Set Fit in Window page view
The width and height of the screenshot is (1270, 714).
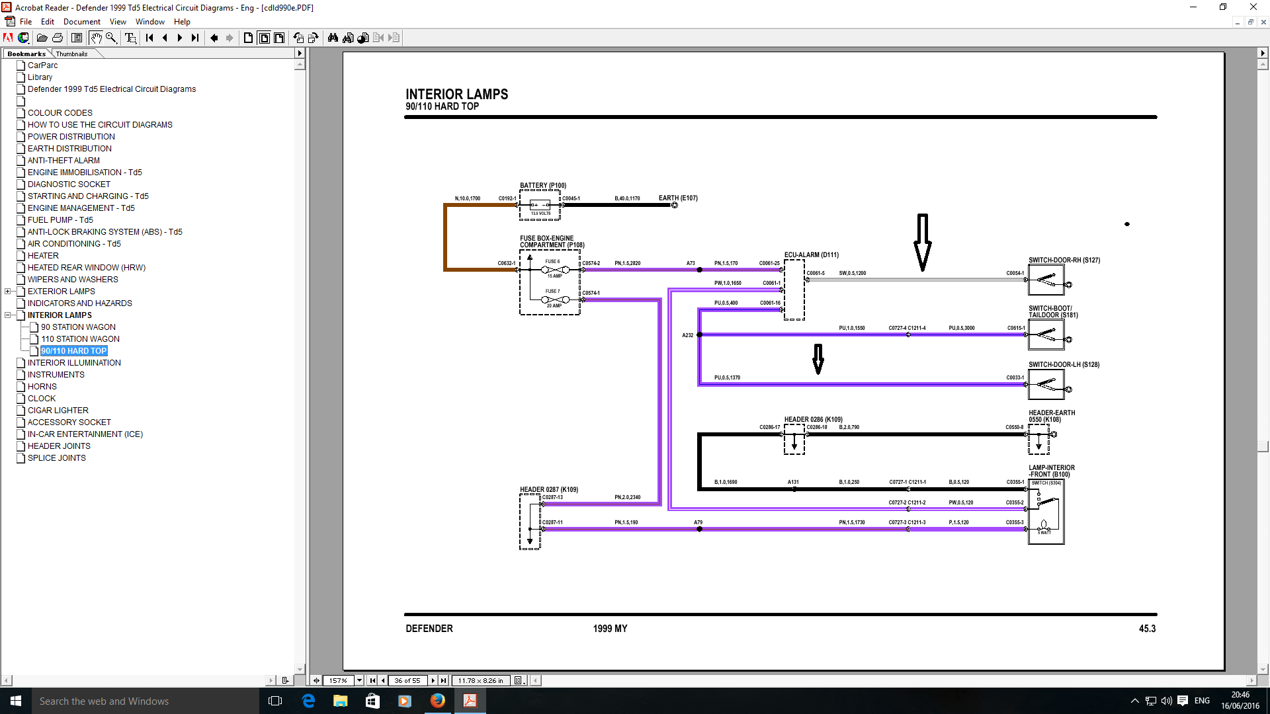[x=263, y=38]
